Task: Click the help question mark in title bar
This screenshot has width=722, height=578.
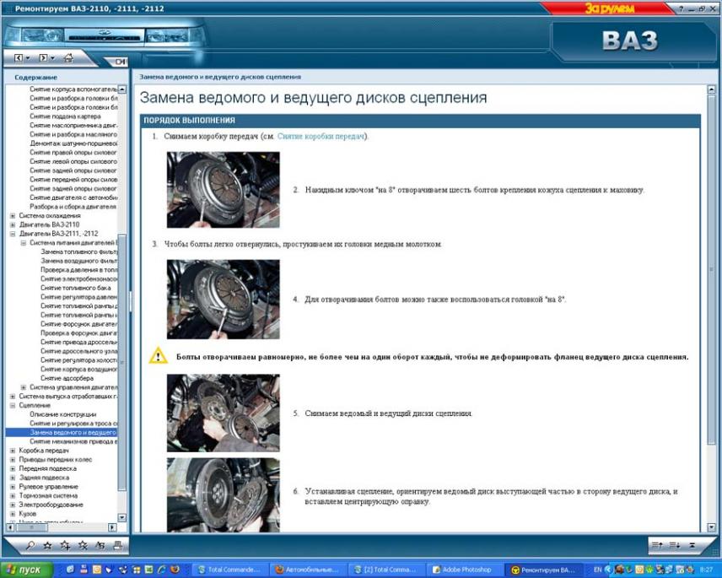Action: 682,8
